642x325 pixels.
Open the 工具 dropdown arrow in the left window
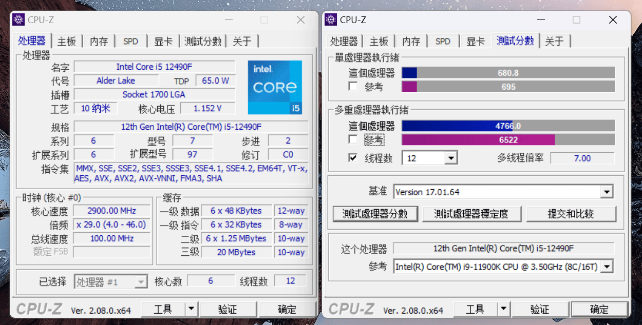point(191,309)
